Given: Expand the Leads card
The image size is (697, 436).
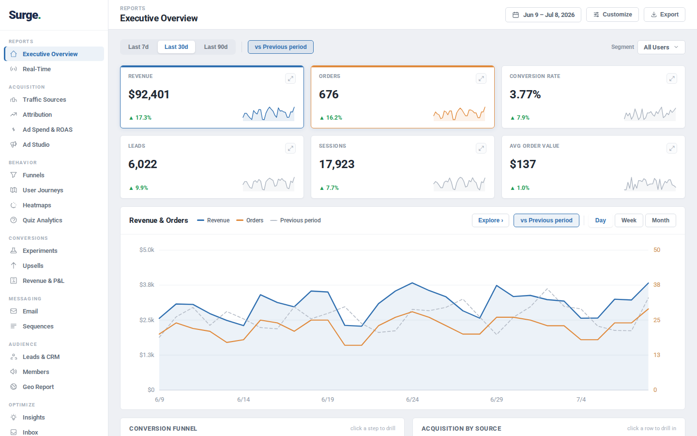Looking at the screenshot, I should (290, 148).
